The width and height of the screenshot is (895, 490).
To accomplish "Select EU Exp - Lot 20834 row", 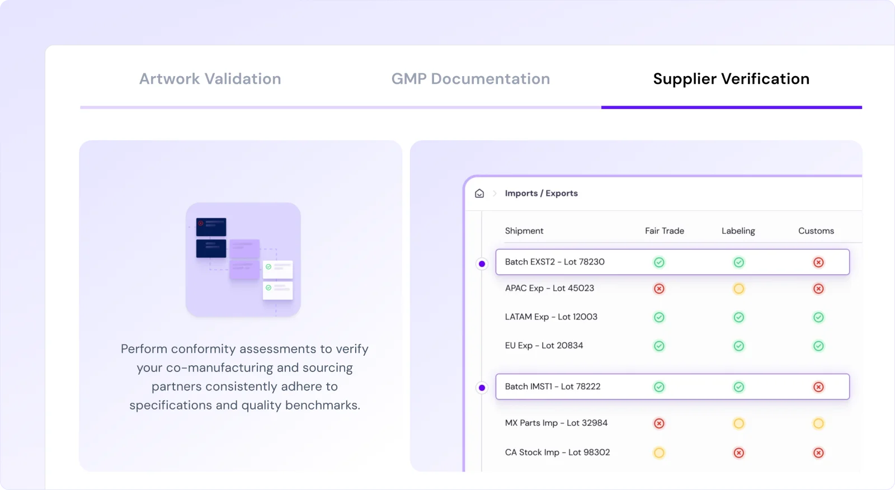I will coord(672,346).
